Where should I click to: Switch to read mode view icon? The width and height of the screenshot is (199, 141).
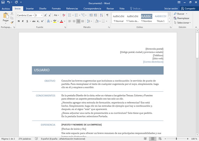pyautogui.click(x=145, y=139)
